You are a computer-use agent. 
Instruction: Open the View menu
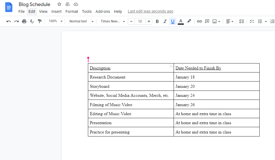click(x=43, y=11)
